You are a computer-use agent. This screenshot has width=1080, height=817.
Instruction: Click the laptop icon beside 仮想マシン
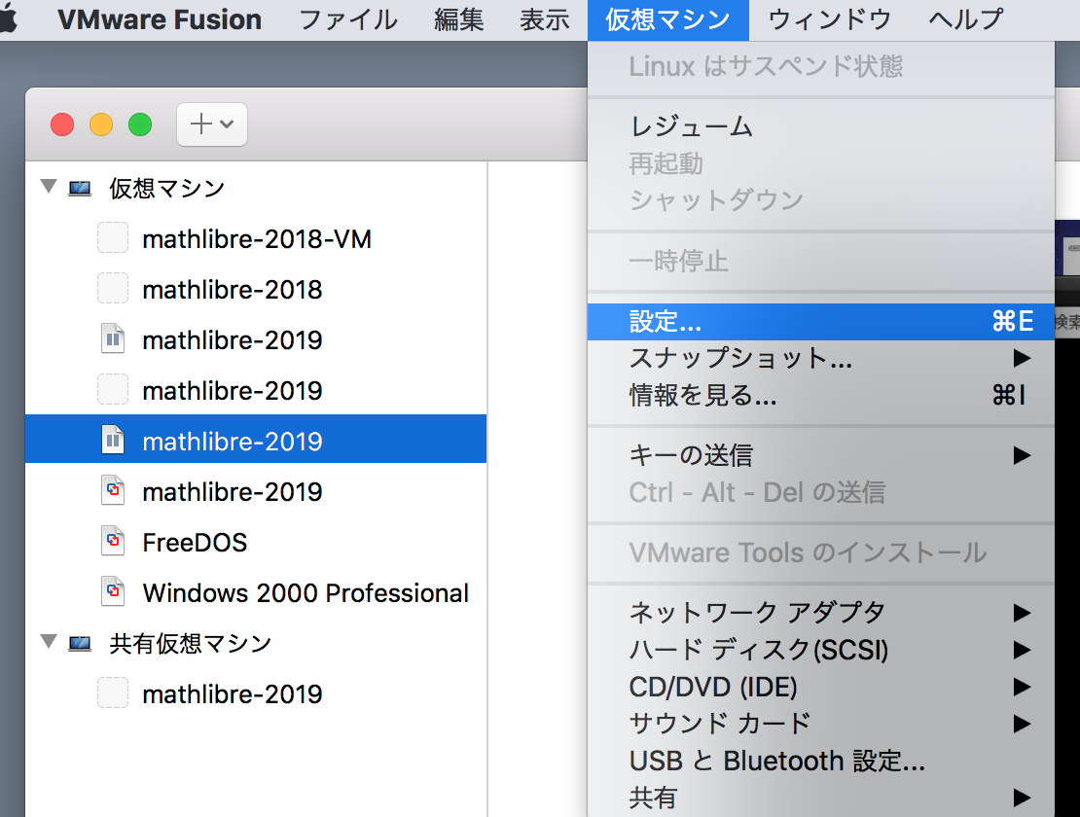pyautogui.click(x=80, y=188)
